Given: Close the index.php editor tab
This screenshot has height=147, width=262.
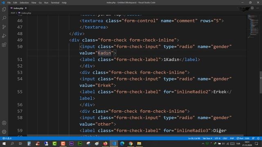Looking at the screenshot, I should (x=26, y=8).
